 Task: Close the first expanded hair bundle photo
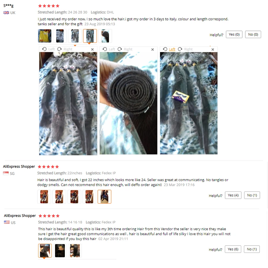[x=93, y=49]
